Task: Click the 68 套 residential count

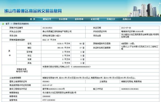Action: tap(82, 44)
